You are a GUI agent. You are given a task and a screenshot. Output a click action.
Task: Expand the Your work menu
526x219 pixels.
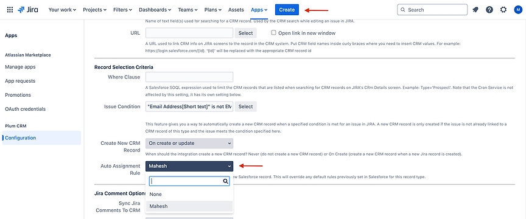point(62,10)
